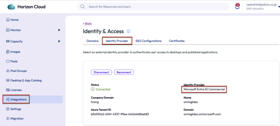Click the Licenses sidebar icon
280x126 pixels.
(8, 90)
